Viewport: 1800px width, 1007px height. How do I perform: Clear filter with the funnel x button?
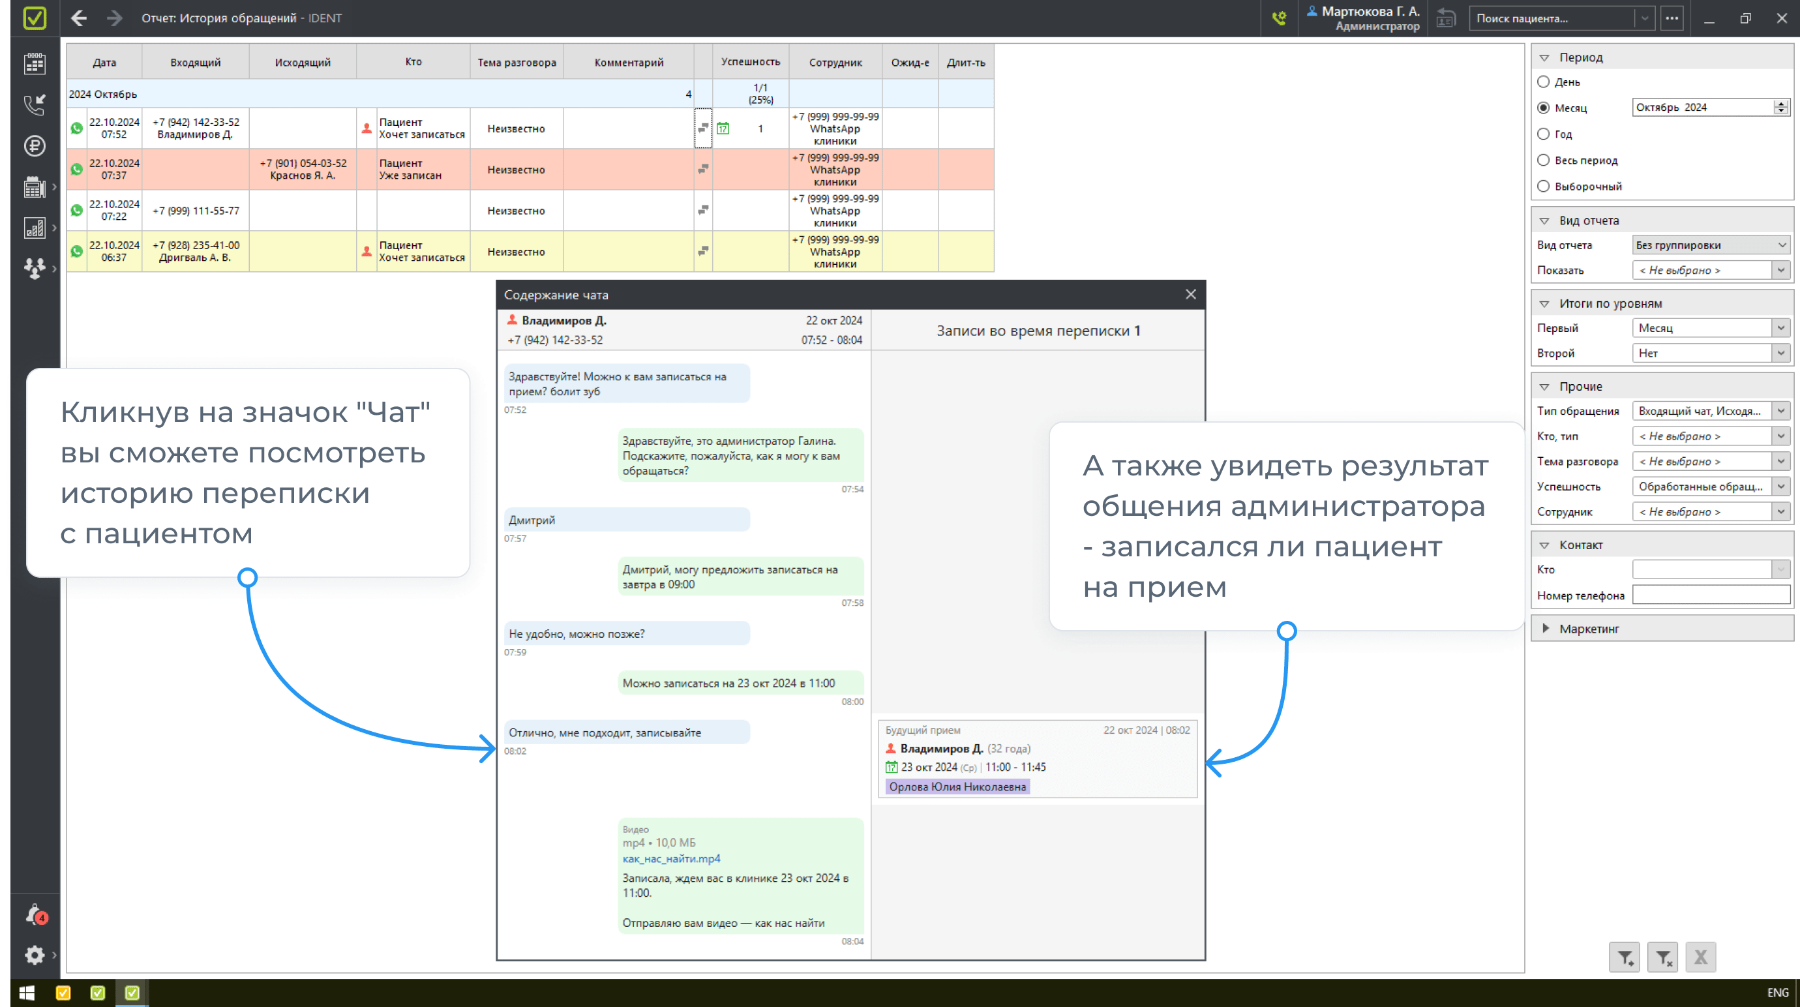1662,957
